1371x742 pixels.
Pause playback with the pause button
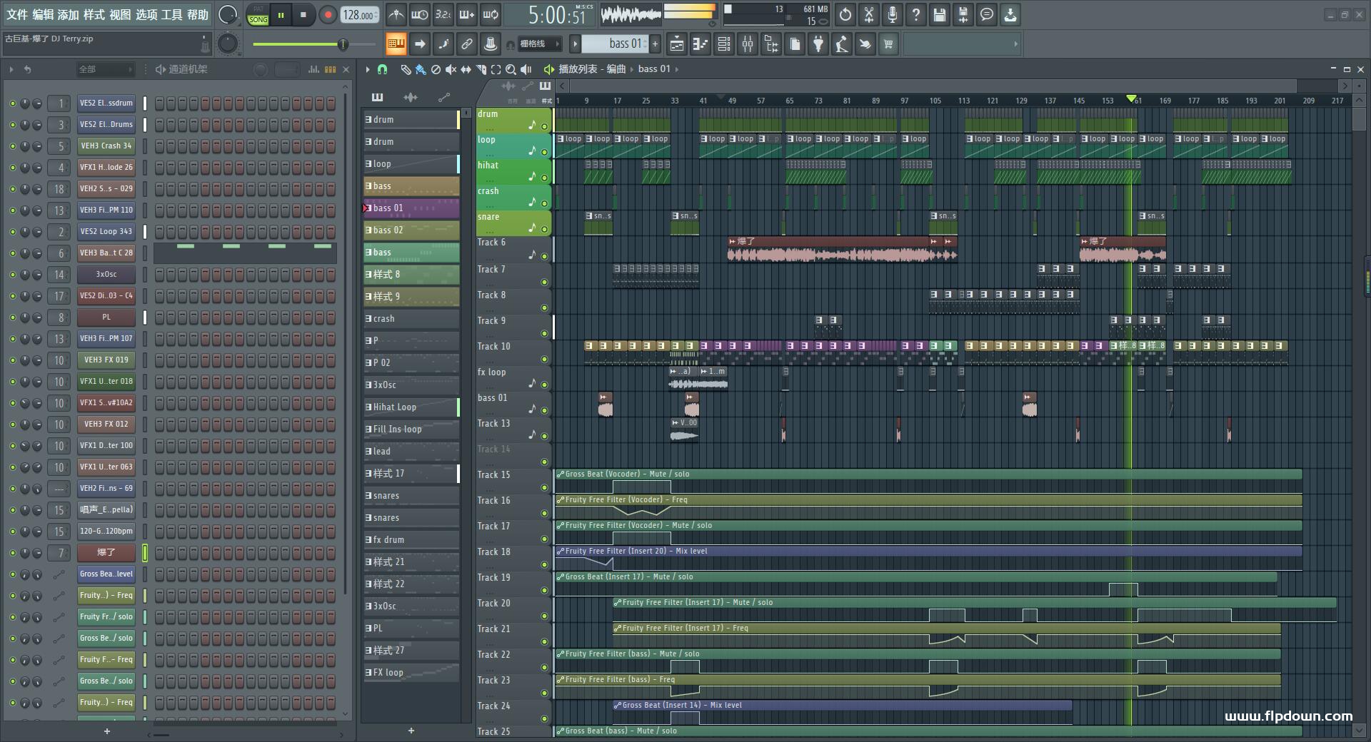point(281,14)
